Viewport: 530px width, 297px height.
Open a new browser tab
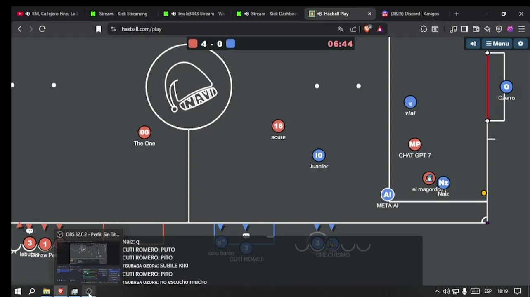point(457,14)
